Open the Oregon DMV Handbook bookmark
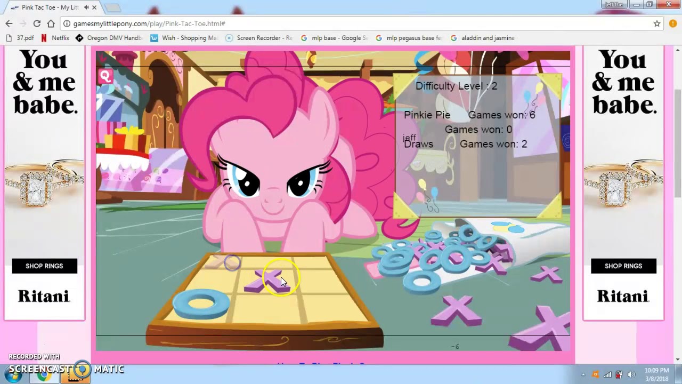 [x=109, y=38]
